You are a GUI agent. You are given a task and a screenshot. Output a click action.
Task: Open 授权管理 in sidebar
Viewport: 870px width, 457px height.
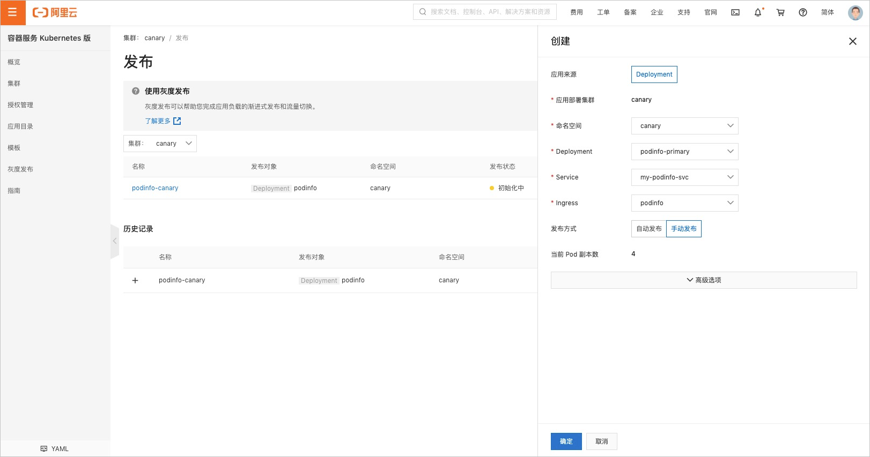(x=20, y=105)
